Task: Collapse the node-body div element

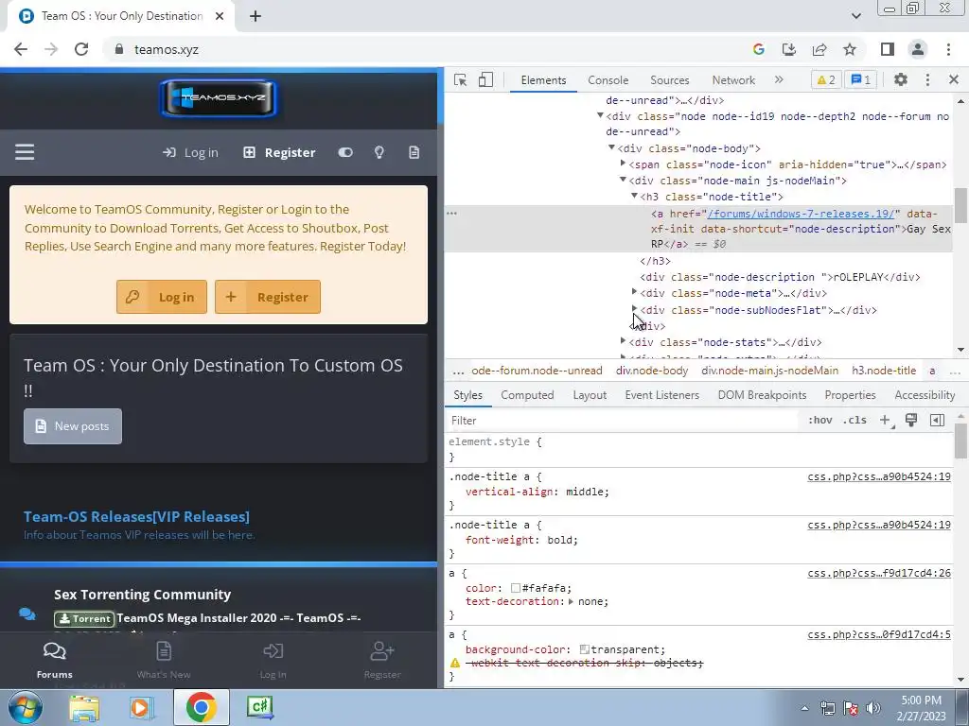Action: tap(611, 147)
